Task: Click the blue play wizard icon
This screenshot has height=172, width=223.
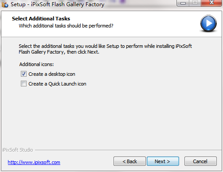Action: [208, 23]
